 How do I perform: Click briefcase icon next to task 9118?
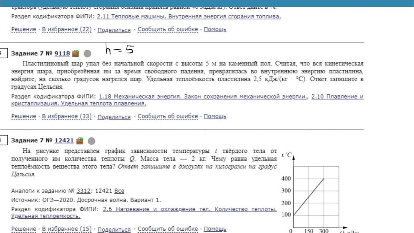click(76, 53)
